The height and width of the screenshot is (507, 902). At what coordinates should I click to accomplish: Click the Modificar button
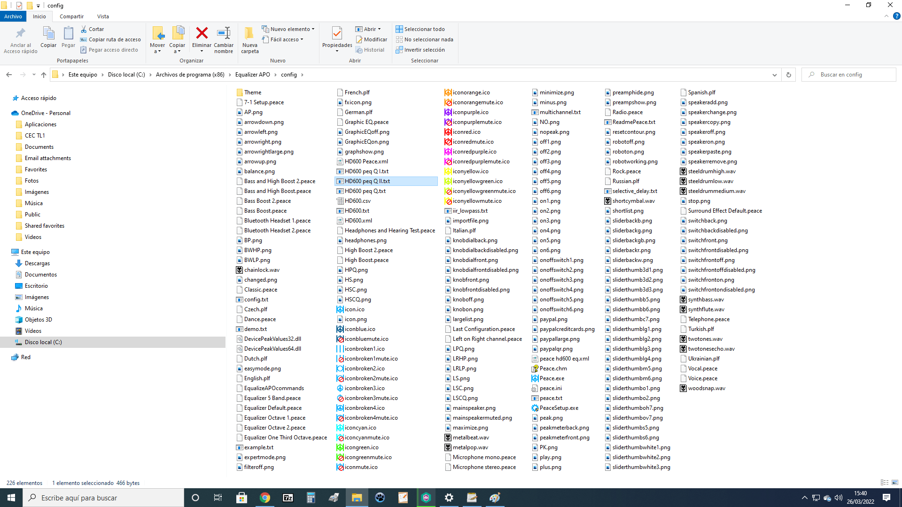[372, 39]
